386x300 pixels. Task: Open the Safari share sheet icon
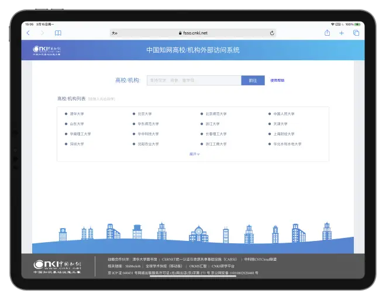click(x=327, y=33)
